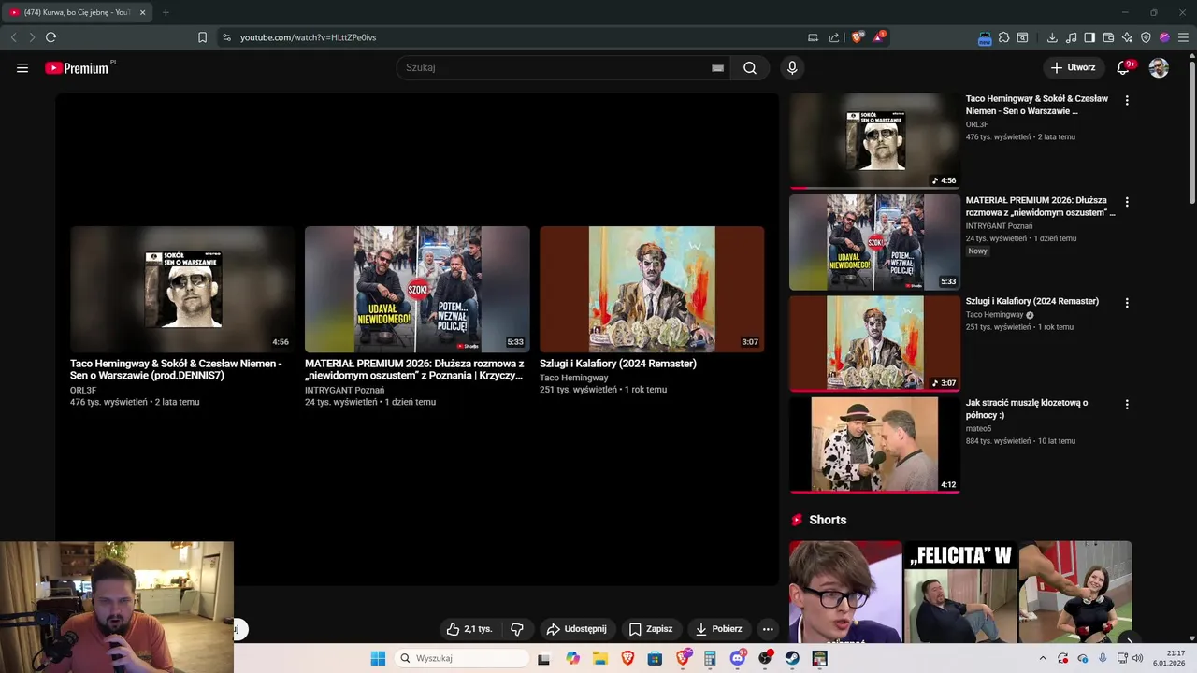This screenshot has height=673, width=1197.
Task: Install app icon in address bar
Action: point(813,37)
